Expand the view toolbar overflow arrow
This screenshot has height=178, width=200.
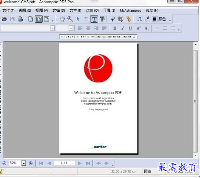(53, 21)
